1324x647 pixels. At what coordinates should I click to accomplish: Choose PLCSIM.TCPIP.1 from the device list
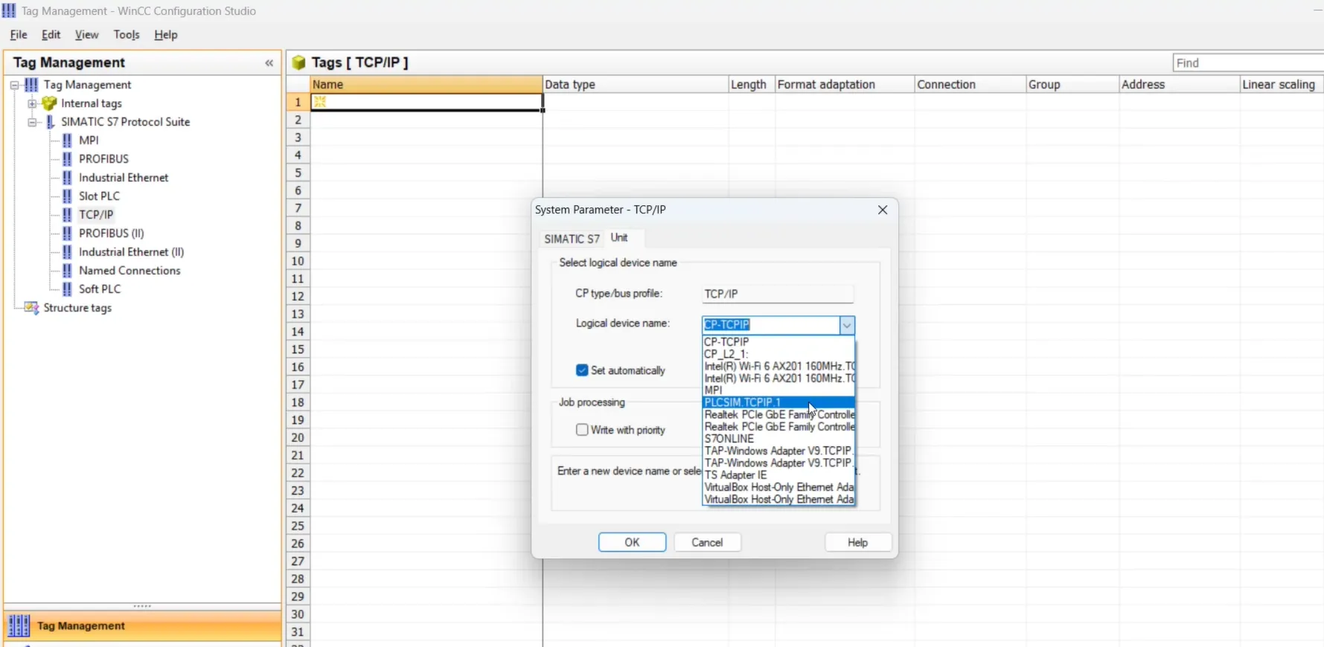[778, 402]
